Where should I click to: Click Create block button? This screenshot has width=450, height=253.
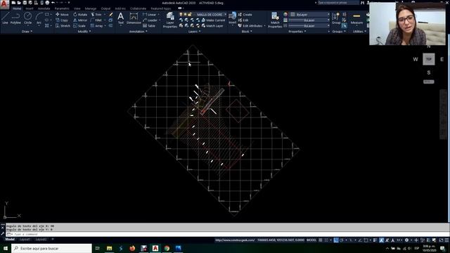245,14
